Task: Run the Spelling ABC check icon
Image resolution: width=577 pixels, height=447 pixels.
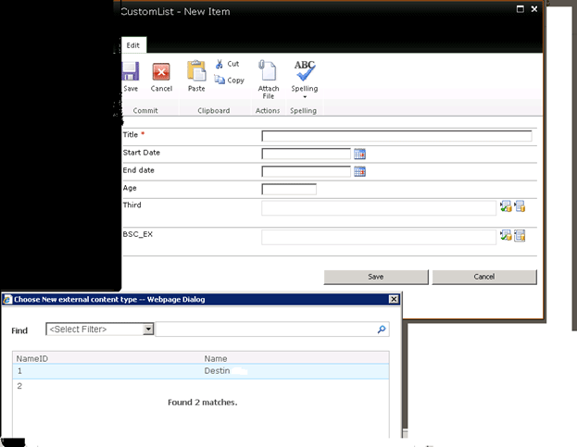Action: point(305,70)
